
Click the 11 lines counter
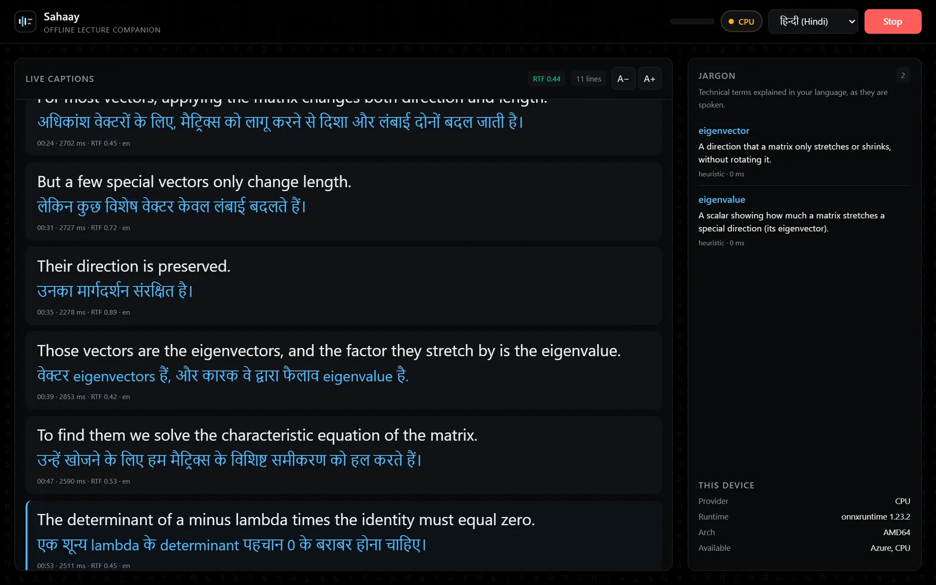pyautogui.click(x=589, y=79)
